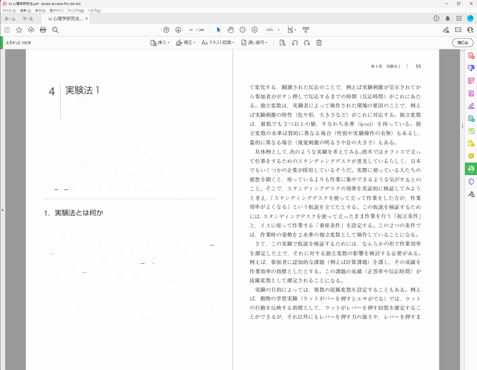The height and width of the screenshot is (370, 477).
Task: Click the vertical document scrollbar
Action: 462,126
